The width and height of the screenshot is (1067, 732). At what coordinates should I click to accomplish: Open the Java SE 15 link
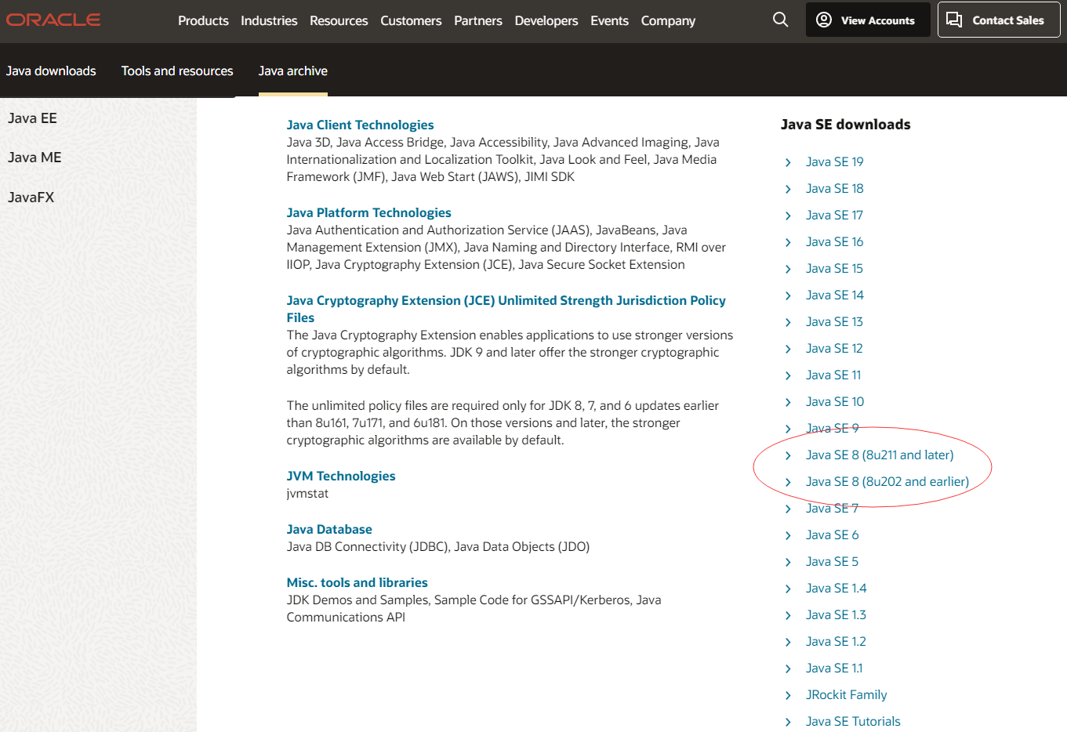[834, 268]
